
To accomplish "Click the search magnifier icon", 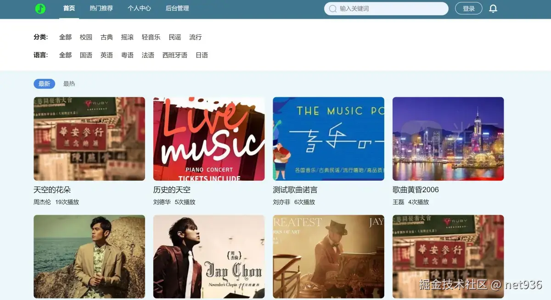I will click(333, 9).
